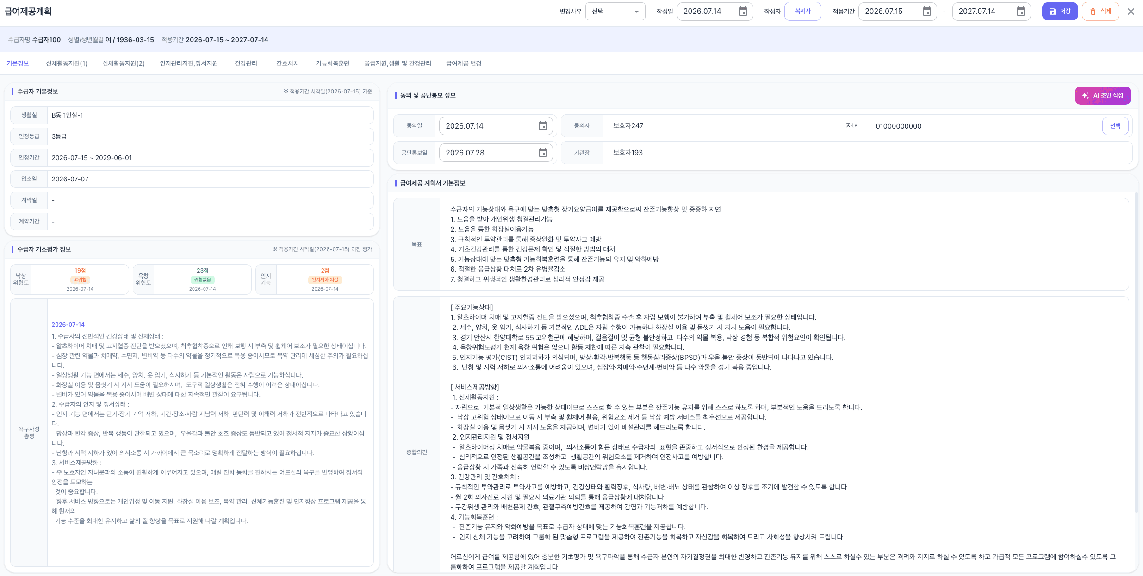Viewport: 1143px width, 576px height.
Task: Click the 목표 text area
Action: (x=784, y=244)
